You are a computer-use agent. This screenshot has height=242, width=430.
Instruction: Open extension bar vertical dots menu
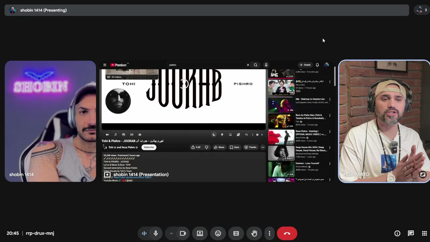[x=253, y=135]
